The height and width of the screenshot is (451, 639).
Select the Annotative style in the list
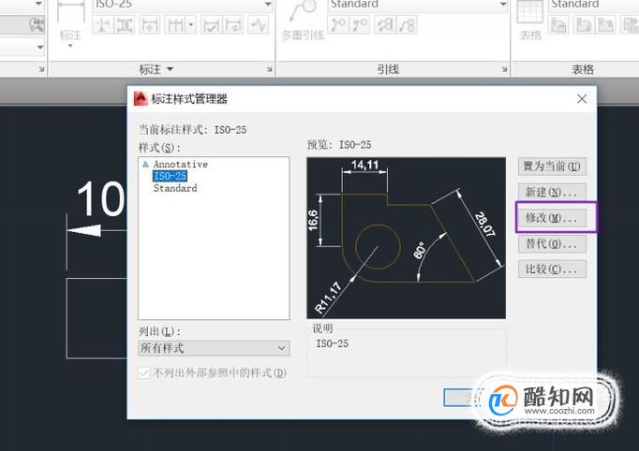[x=181, y=164]
